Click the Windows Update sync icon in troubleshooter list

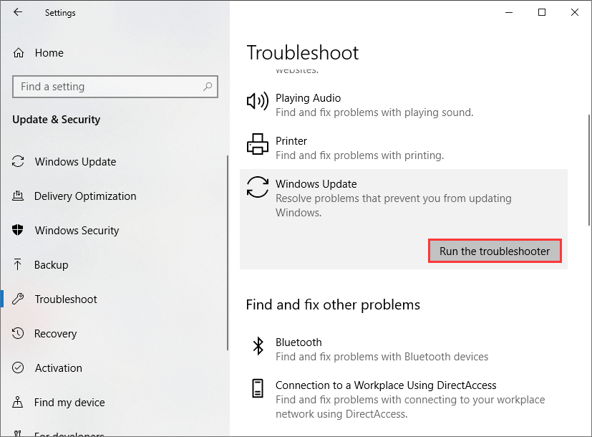(257, 187)
